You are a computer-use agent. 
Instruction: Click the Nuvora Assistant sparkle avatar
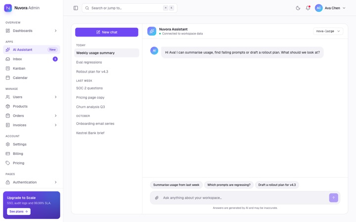(152, 31)
